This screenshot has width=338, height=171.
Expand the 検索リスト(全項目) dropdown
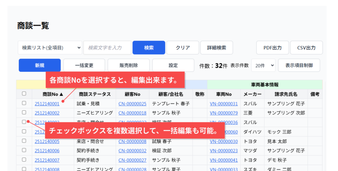click(50, 48)
